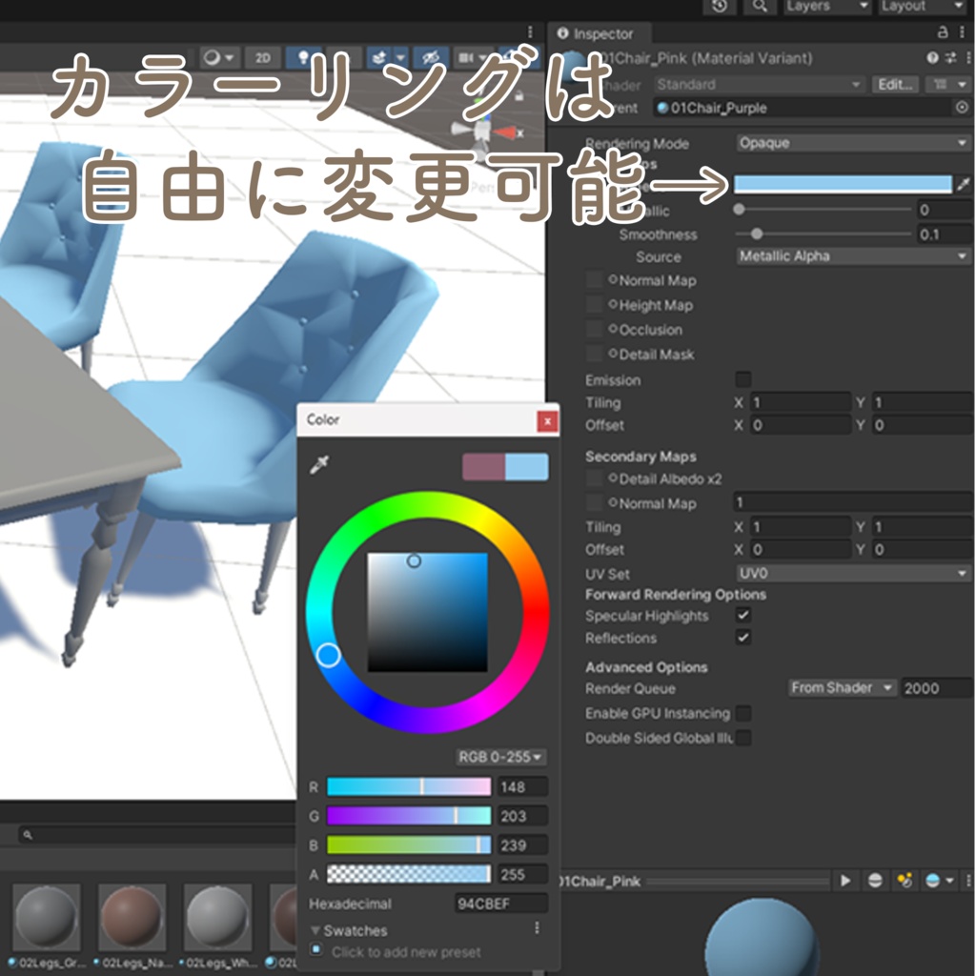
Task: Open the Inspector panel options menu
Action: point(961,33)
